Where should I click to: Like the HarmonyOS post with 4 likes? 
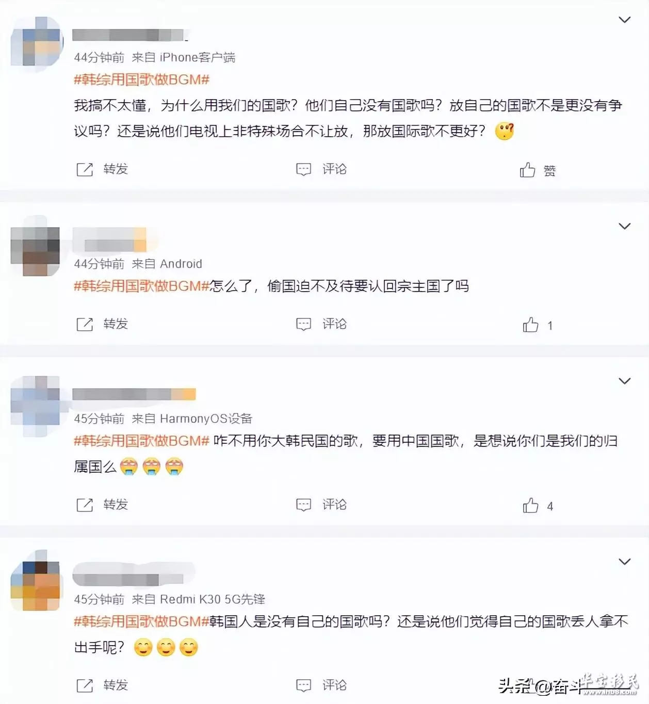point(530,505)
